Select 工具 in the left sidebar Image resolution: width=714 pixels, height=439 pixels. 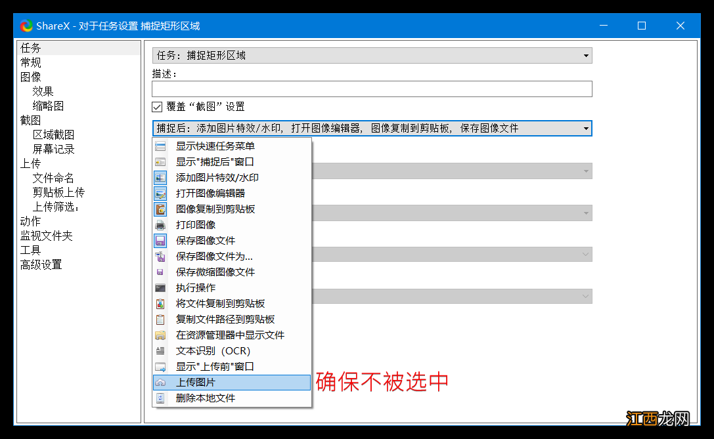pyautogui.click(x=30, y=250)
